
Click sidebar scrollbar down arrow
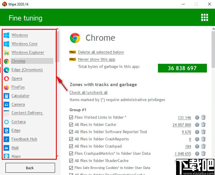57,156
